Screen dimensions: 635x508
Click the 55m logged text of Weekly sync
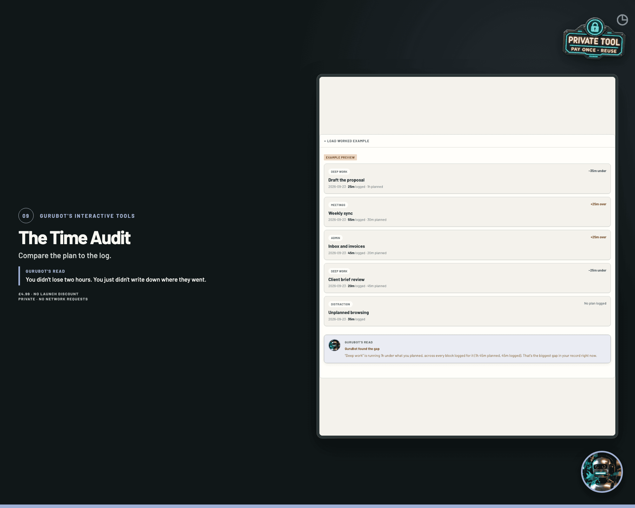coord(356,220)
